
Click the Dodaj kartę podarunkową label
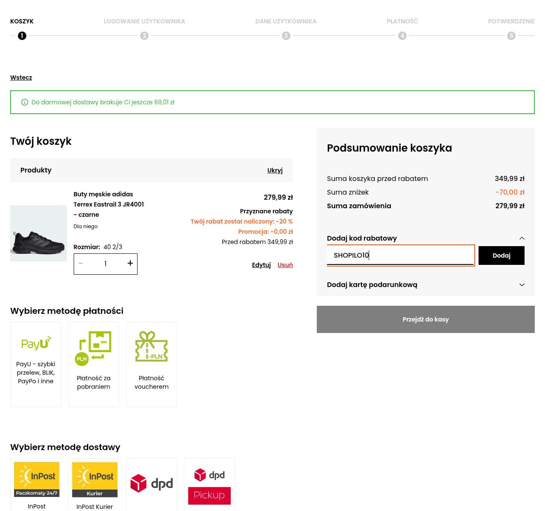[372, 285]
